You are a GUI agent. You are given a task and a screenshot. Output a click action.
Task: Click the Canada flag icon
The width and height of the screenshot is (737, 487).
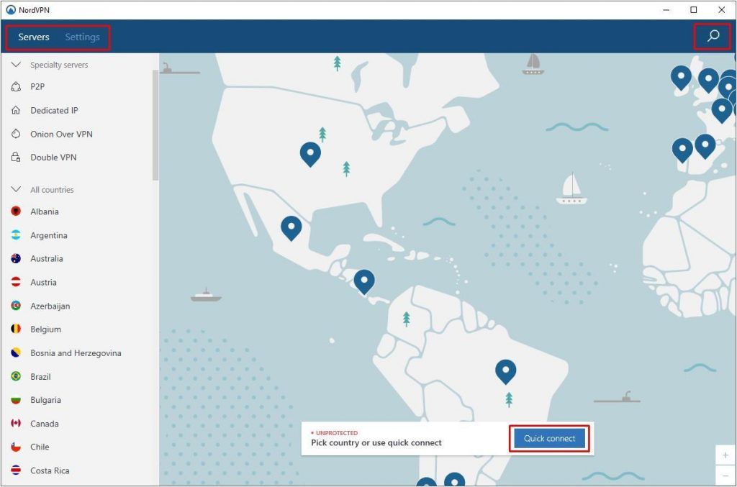click(16, 424)
